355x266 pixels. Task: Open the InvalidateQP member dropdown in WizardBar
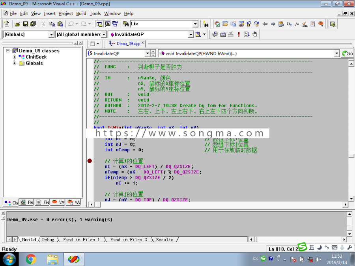point(191,34)
